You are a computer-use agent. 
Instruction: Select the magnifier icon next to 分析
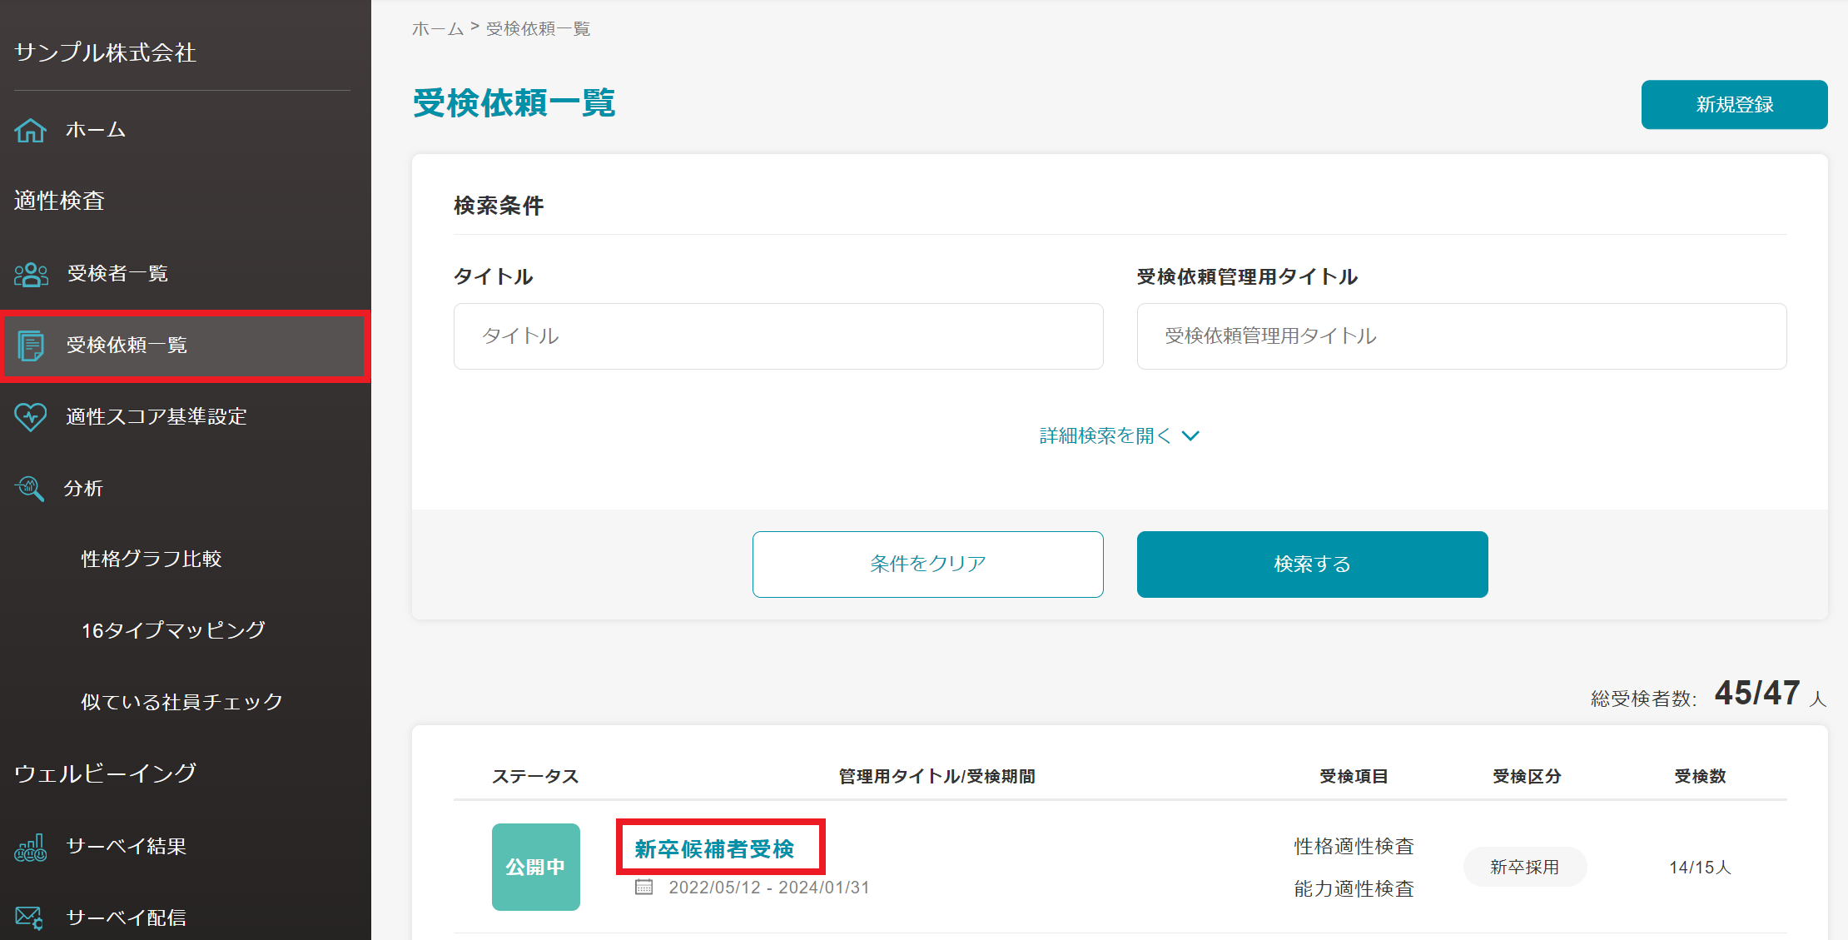pyautogui.click(x=30, y=489)
